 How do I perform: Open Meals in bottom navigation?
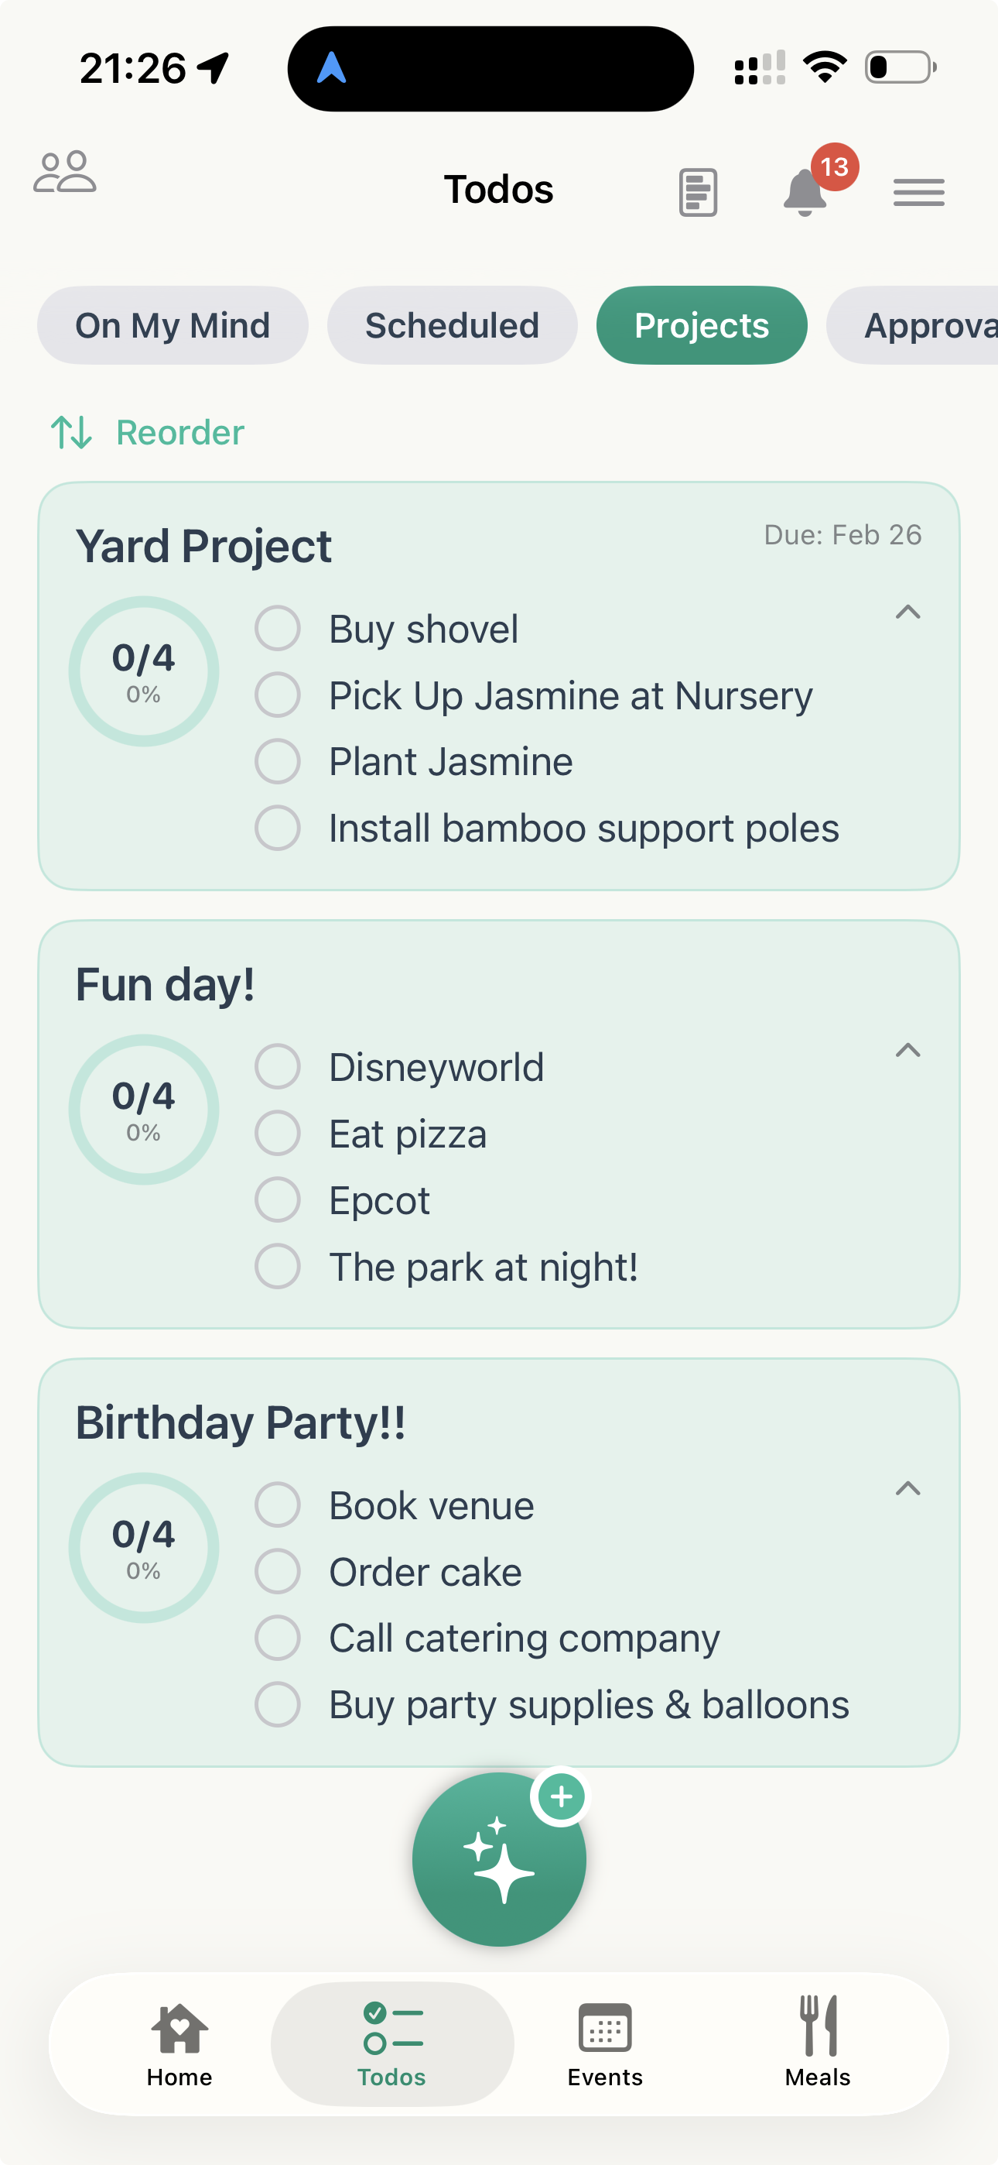click(x=818, y=2043)
